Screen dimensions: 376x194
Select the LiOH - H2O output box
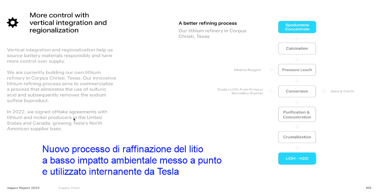(x=297, y=158)
